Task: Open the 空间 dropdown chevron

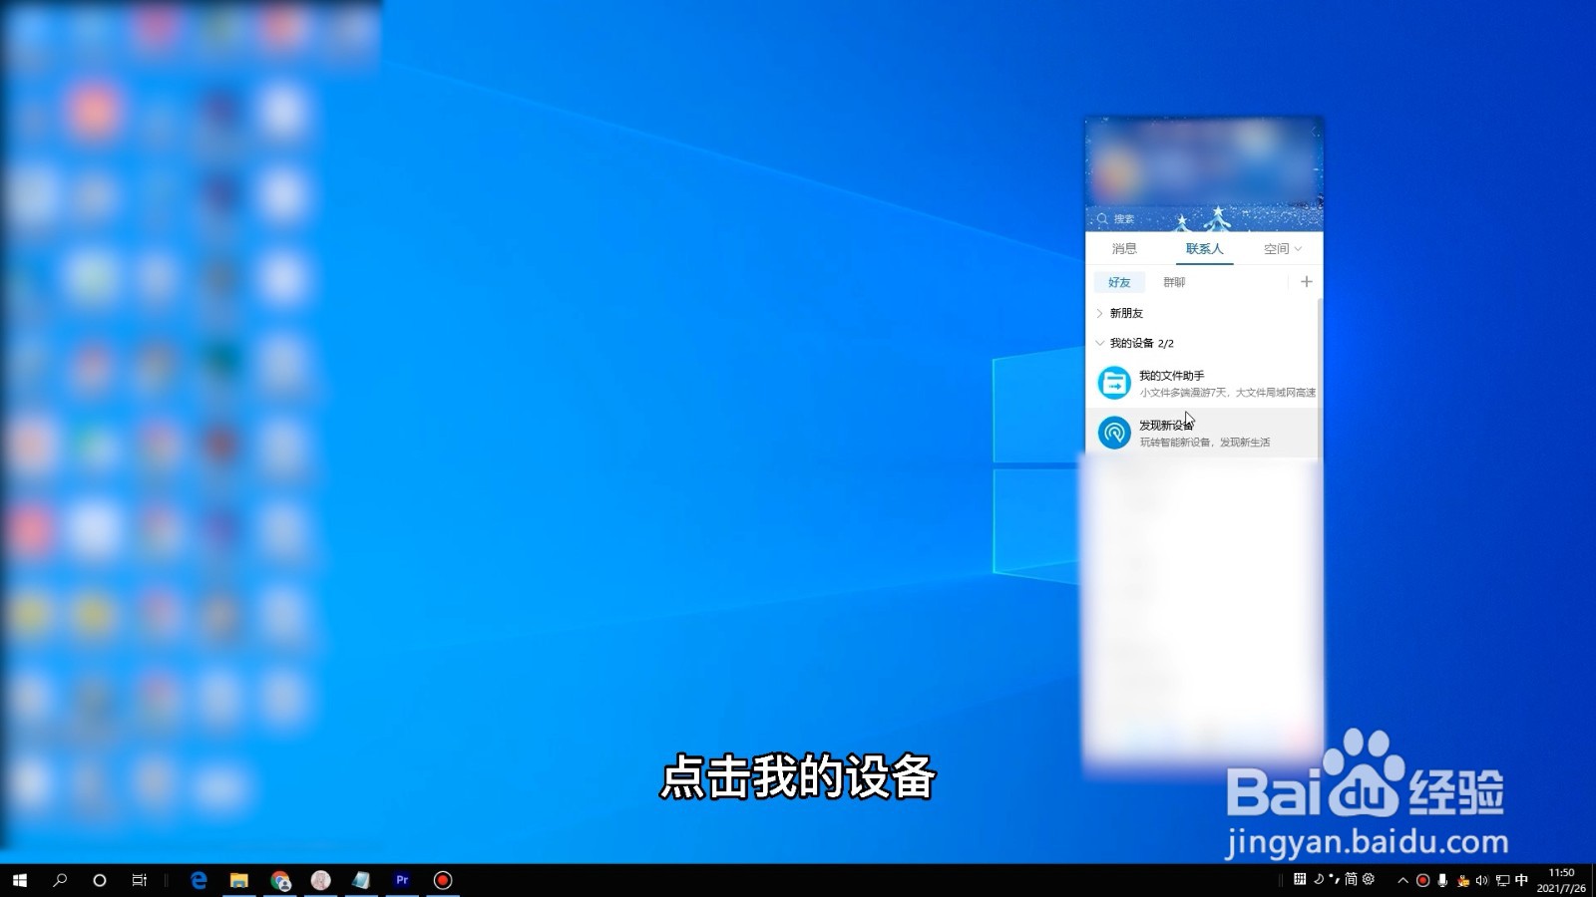Action: click(1297, 248)
